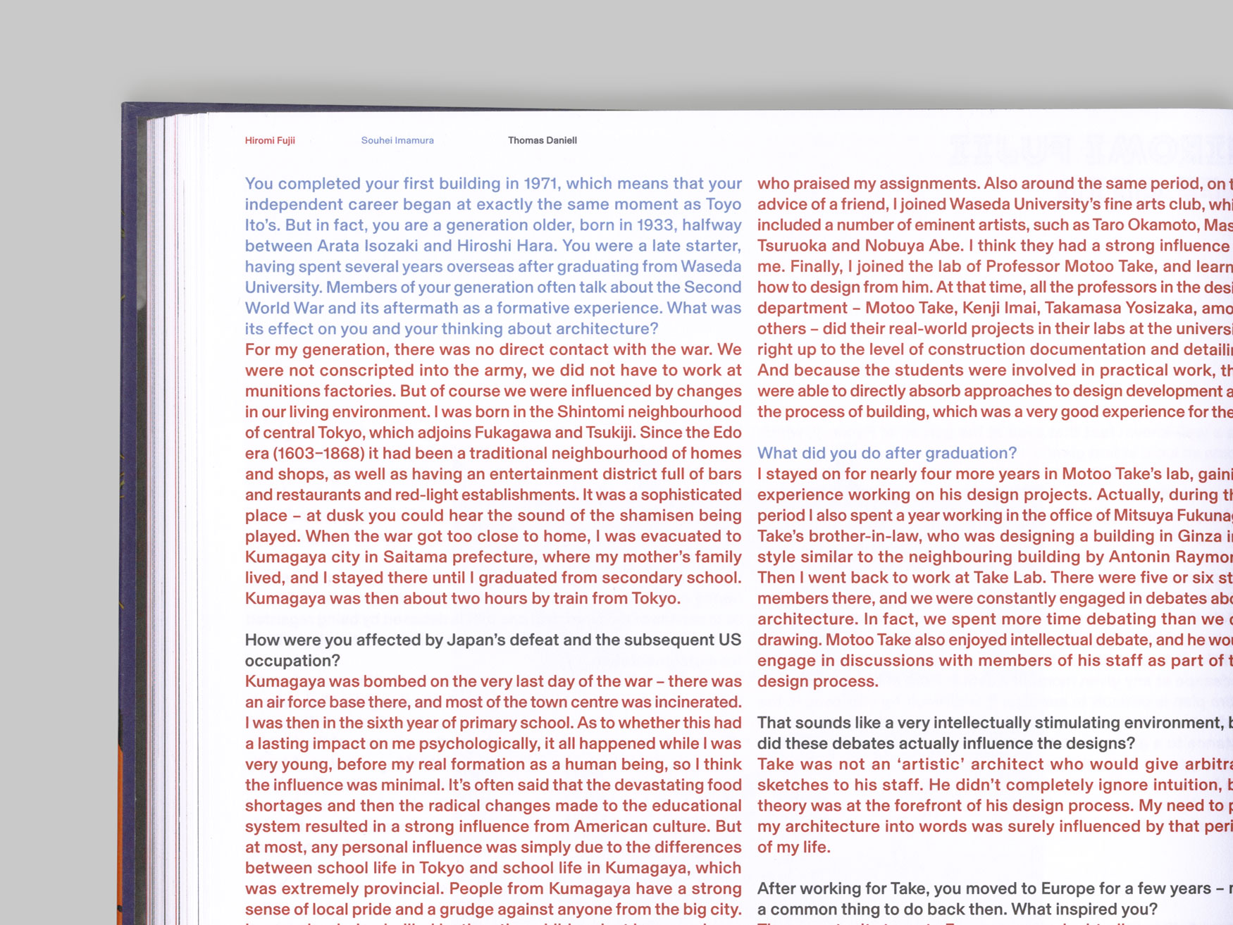
Task: Click the red Hiromi Fujii name header
Action: coord(270,141)
